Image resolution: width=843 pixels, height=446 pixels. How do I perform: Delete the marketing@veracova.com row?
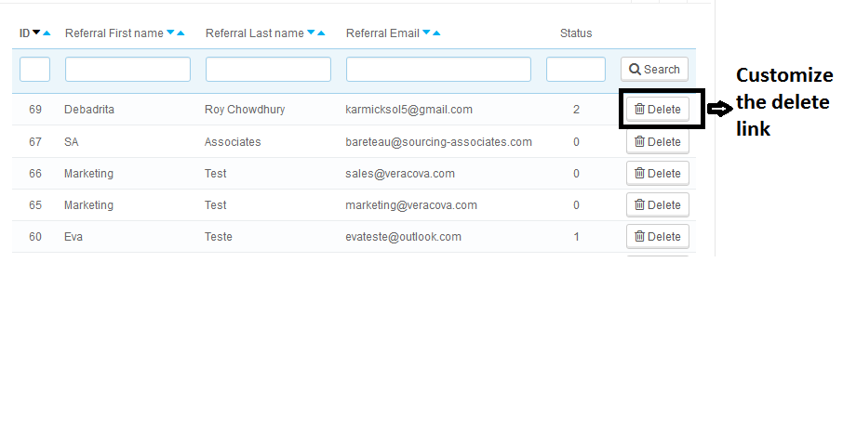point(658,205)
